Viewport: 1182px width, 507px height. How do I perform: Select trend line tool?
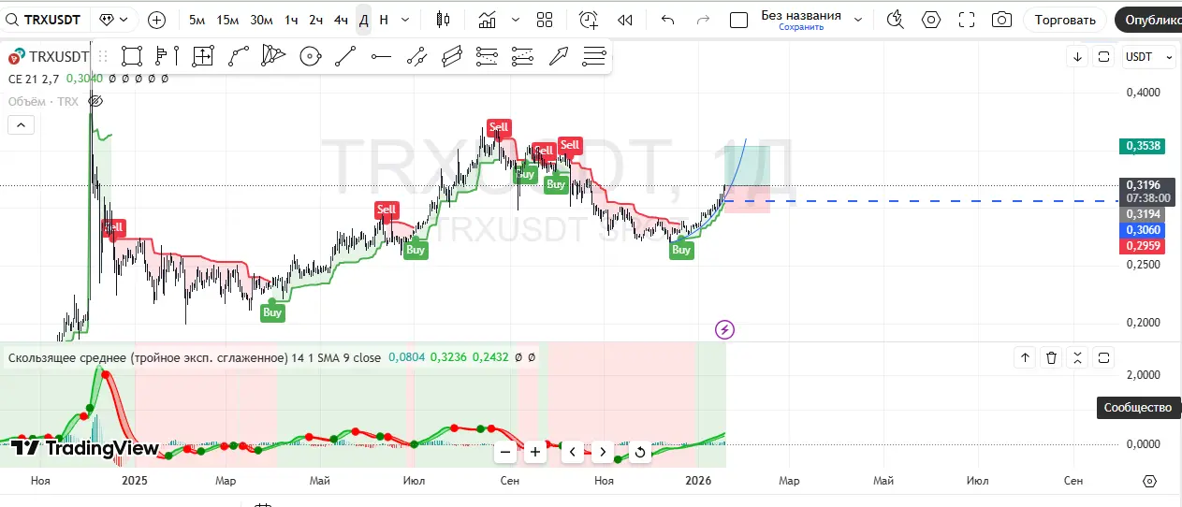pyautogui.click(x=344, y=57)
